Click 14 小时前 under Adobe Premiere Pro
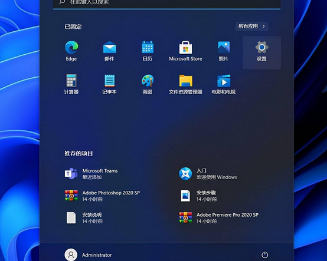Screen dimensions: 327x261 pyautogui.click(x=207, y=222)
